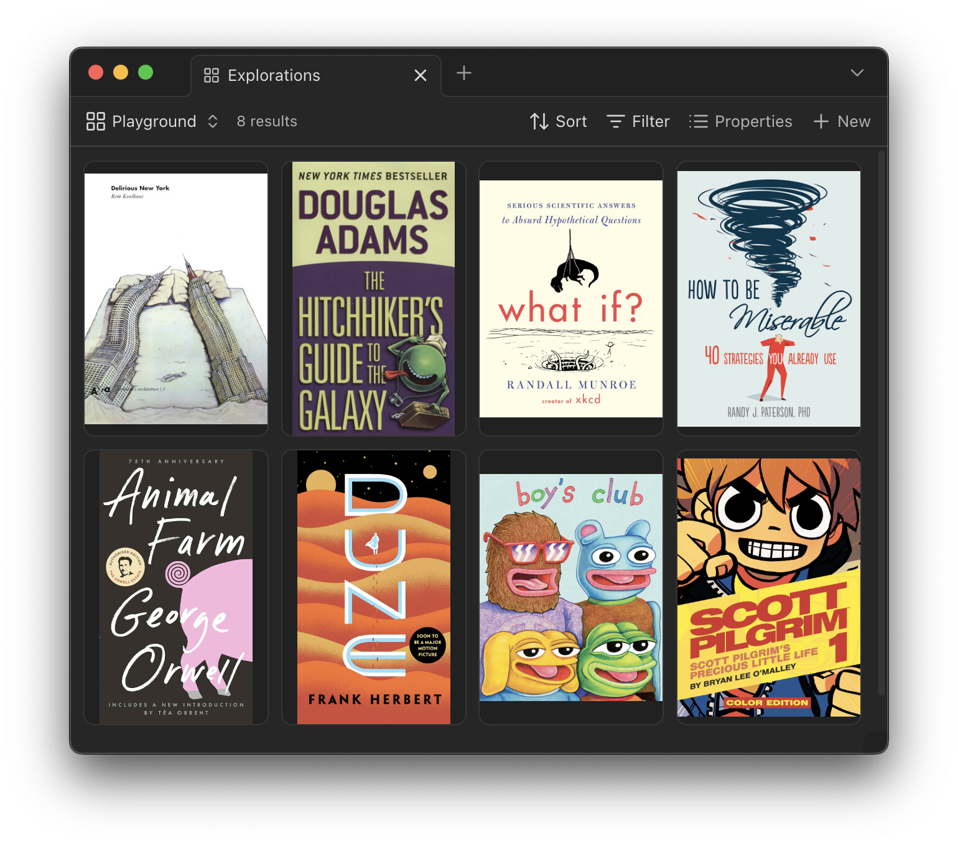
Task: Click the Properties list icon
Action: coord(698,121)
